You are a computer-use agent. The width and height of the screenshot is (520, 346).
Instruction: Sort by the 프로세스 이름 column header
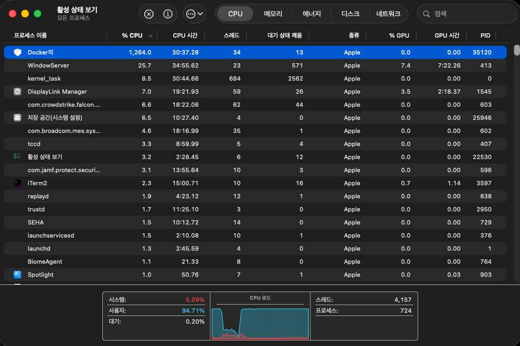tap(30, 35)
